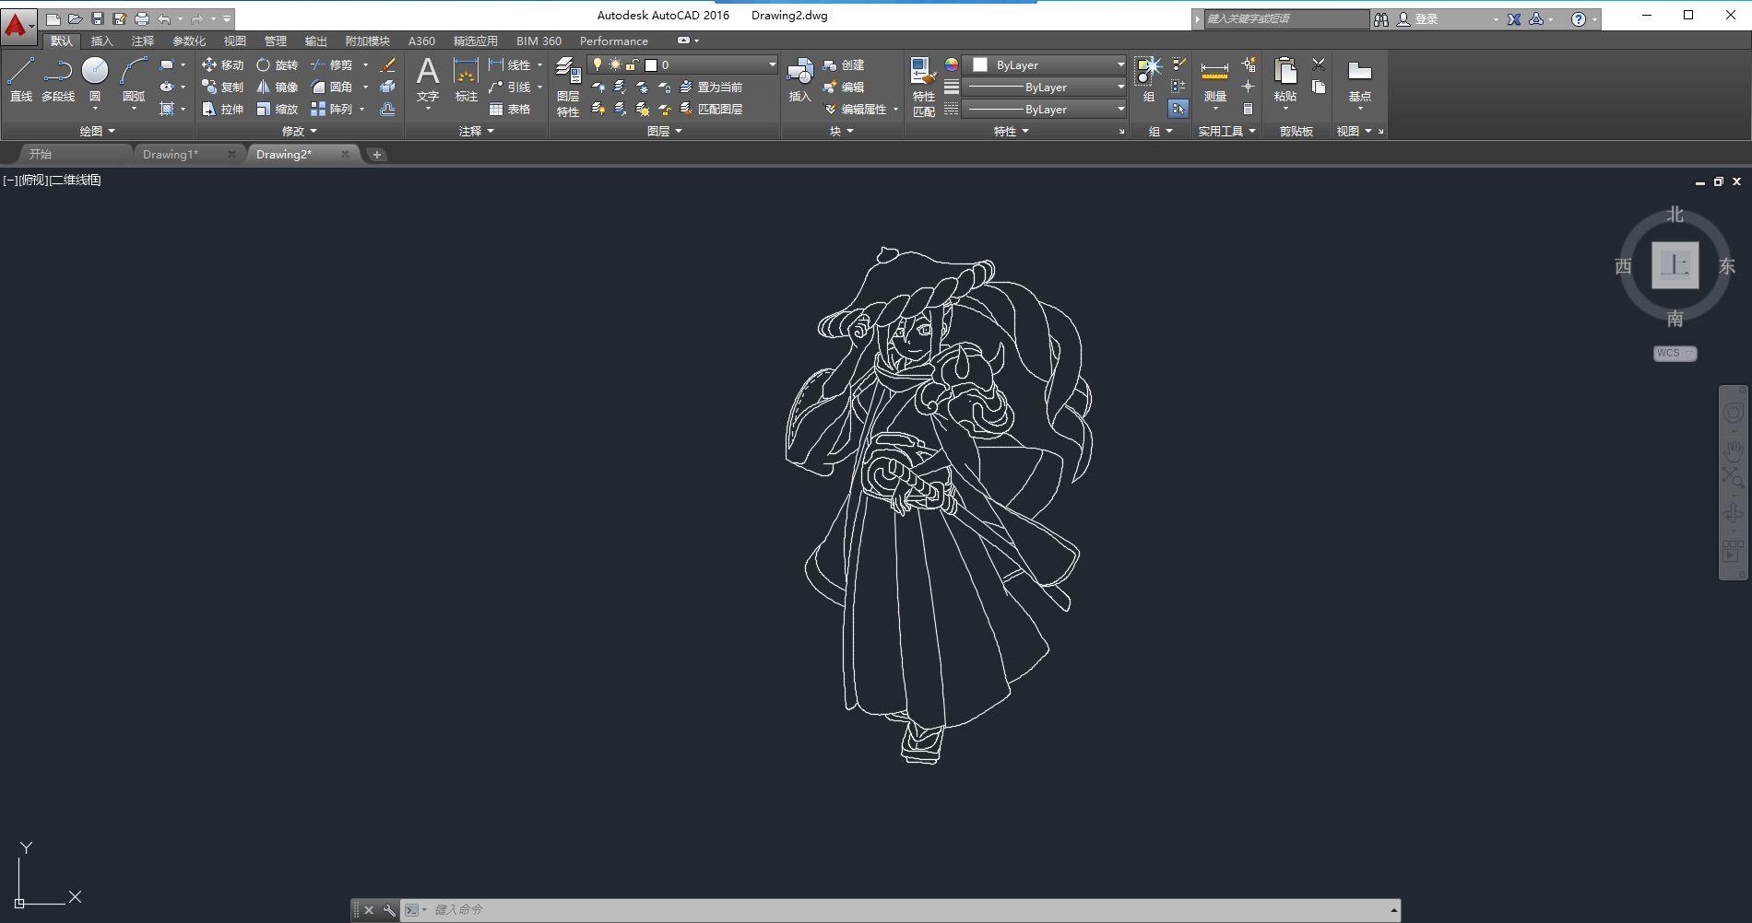This screenshot has width=1752, height=923.
Task: Toggle group selection on/off button
Action: [x=1178, y=109]
